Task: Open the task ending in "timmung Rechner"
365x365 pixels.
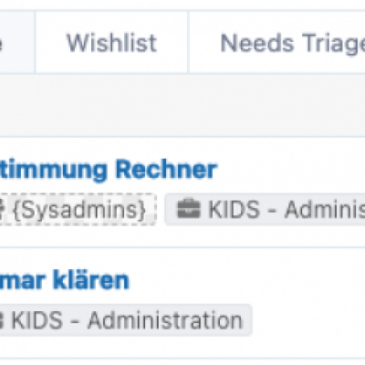Action: coord(108,169)
